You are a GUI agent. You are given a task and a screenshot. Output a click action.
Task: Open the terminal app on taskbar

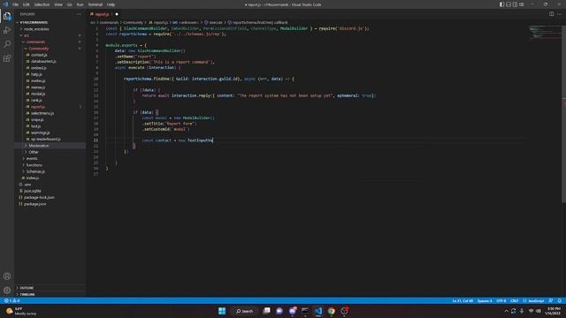coord(305,311)
